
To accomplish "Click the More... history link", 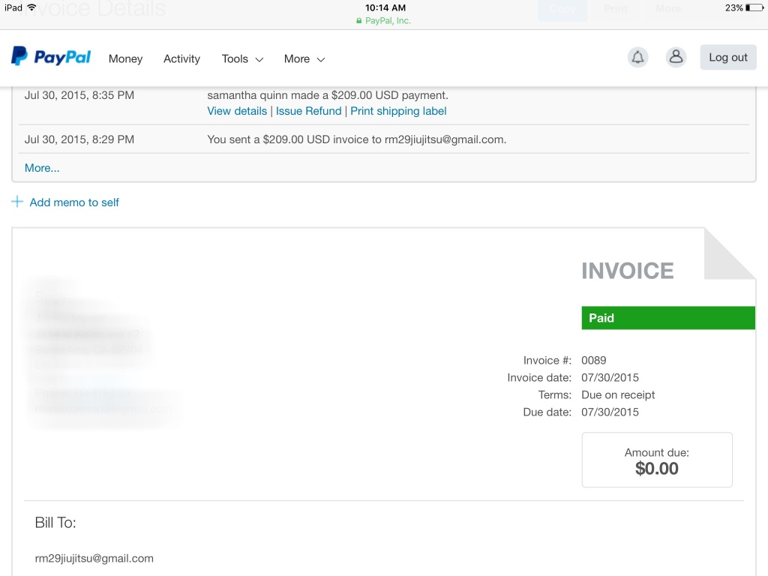I will [x=42, y=168].
